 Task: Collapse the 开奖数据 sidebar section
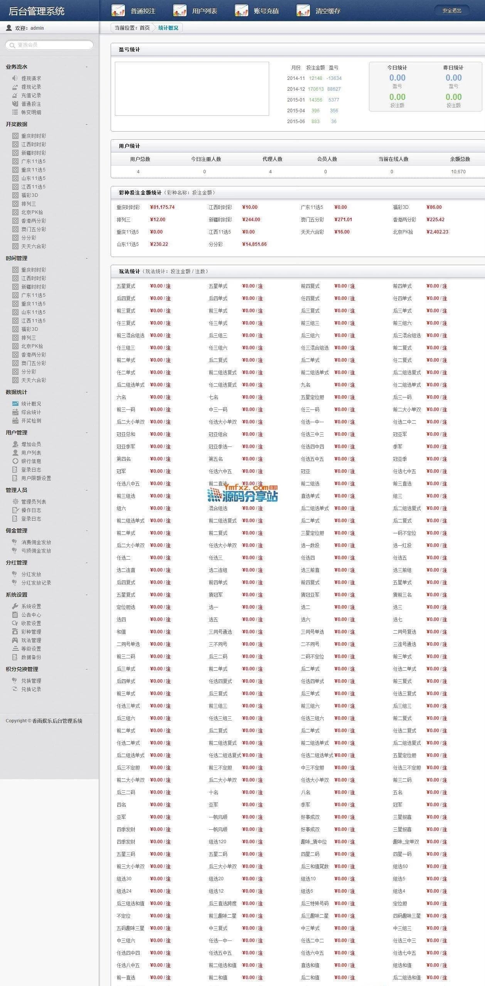tap(86, 124)
